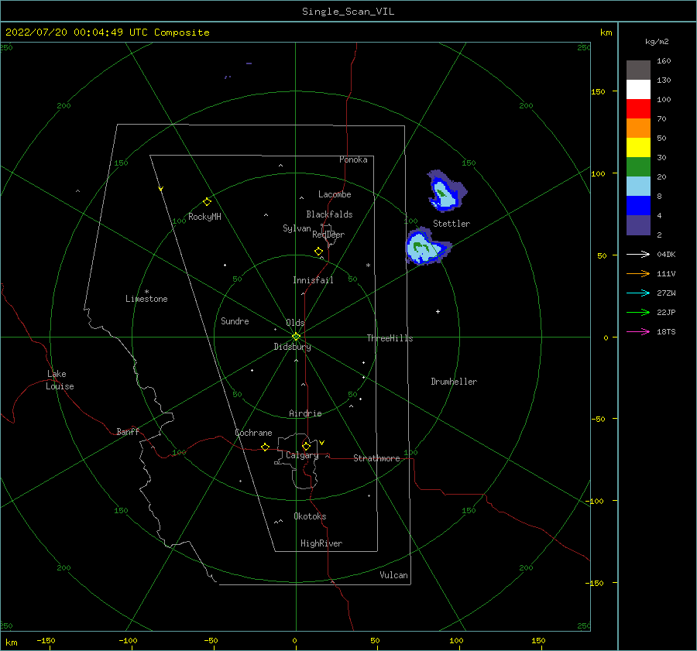697x651 pixels.
Task: Click the purple 4 kg/m2 legend swatch
Action: [x=638, y=224]
